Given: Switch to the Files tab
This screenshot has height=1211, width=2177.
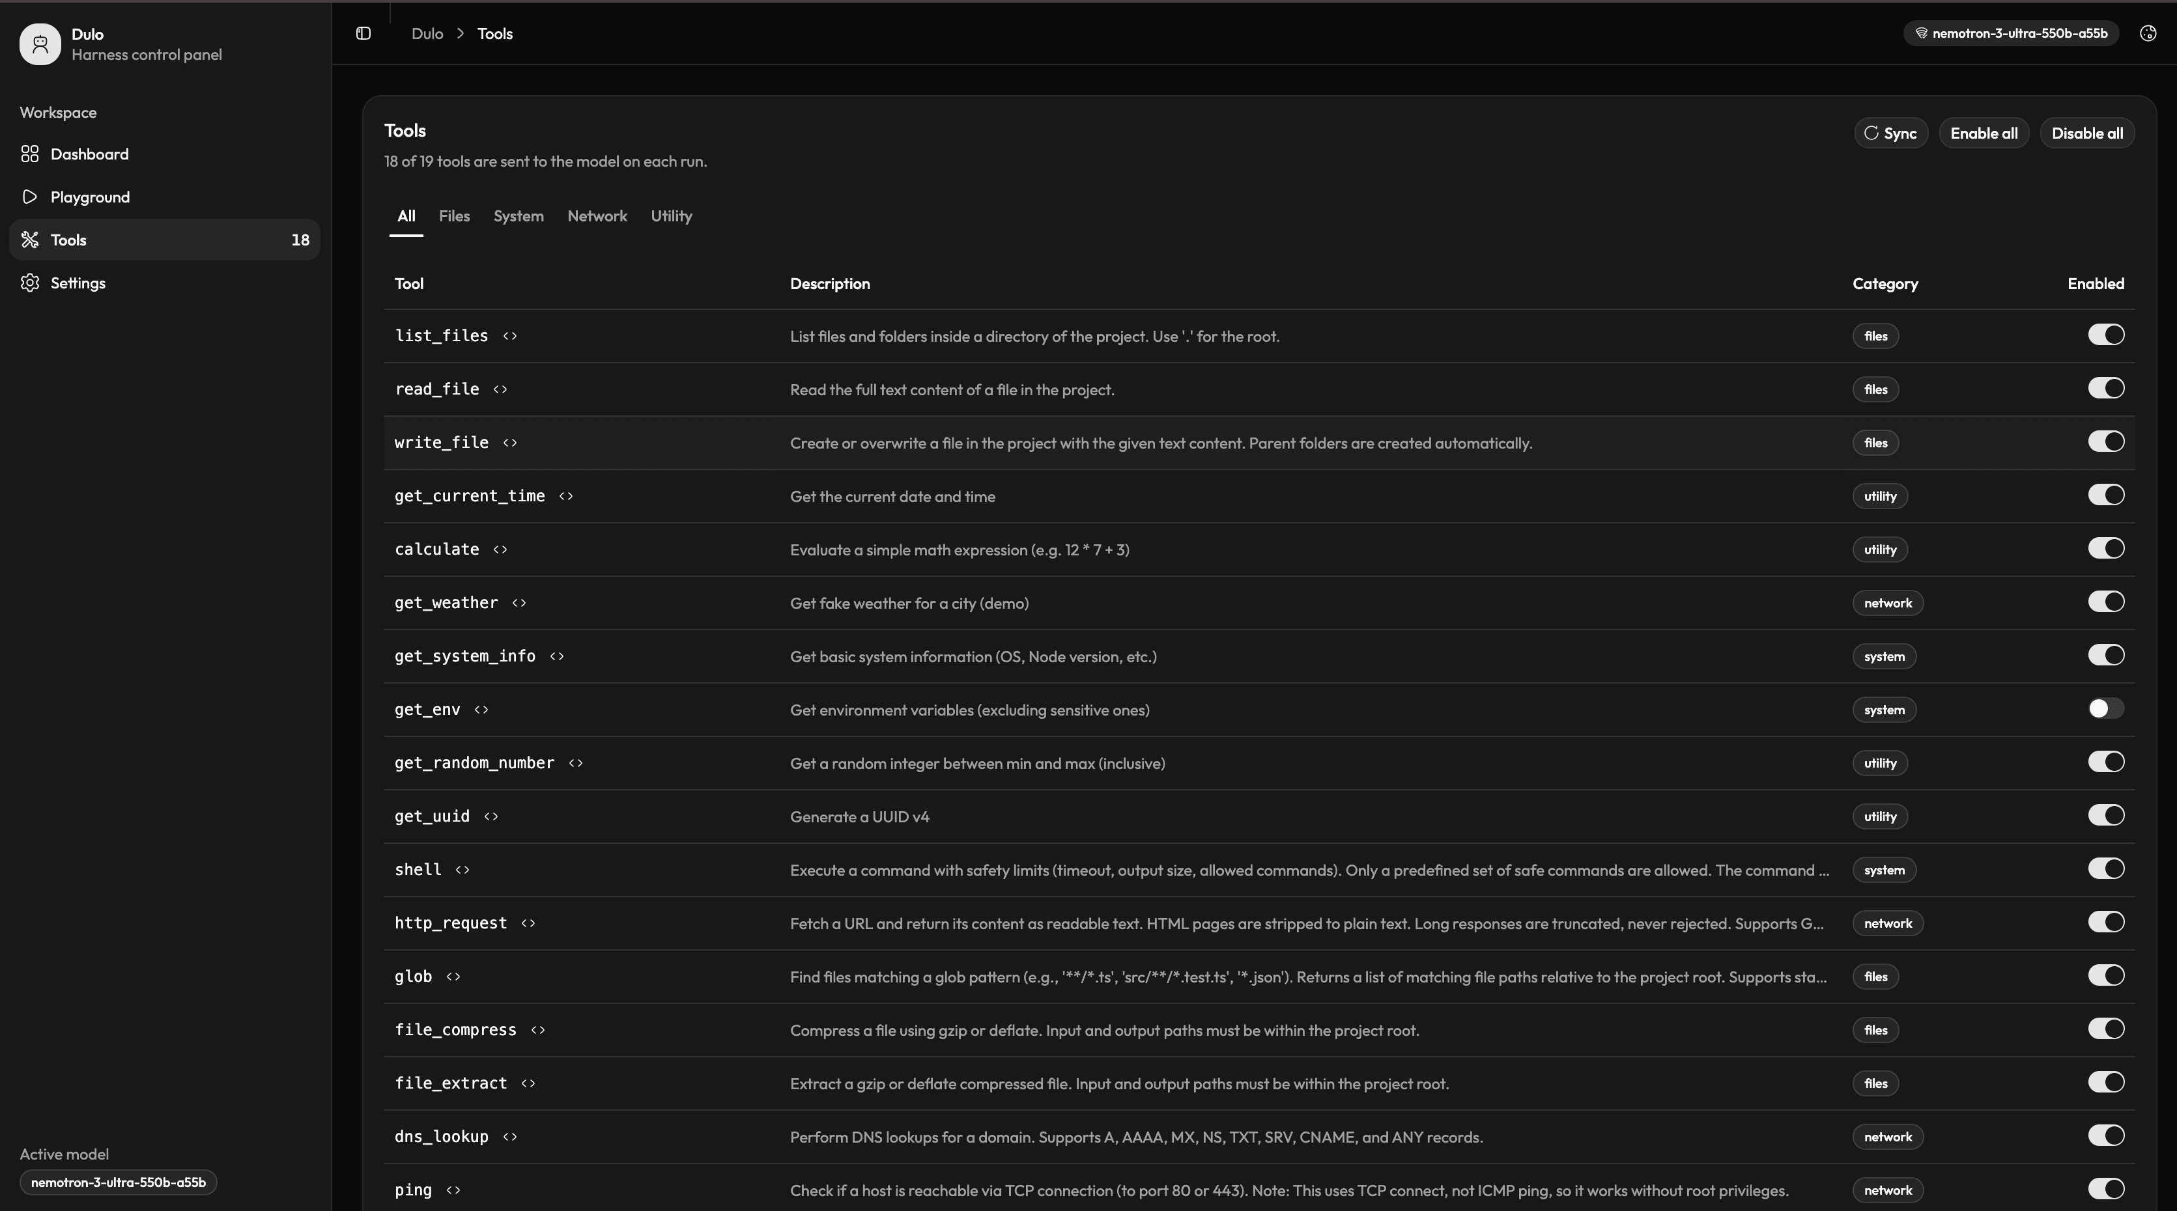Looking at the screenshot, I should coord(454,216).
